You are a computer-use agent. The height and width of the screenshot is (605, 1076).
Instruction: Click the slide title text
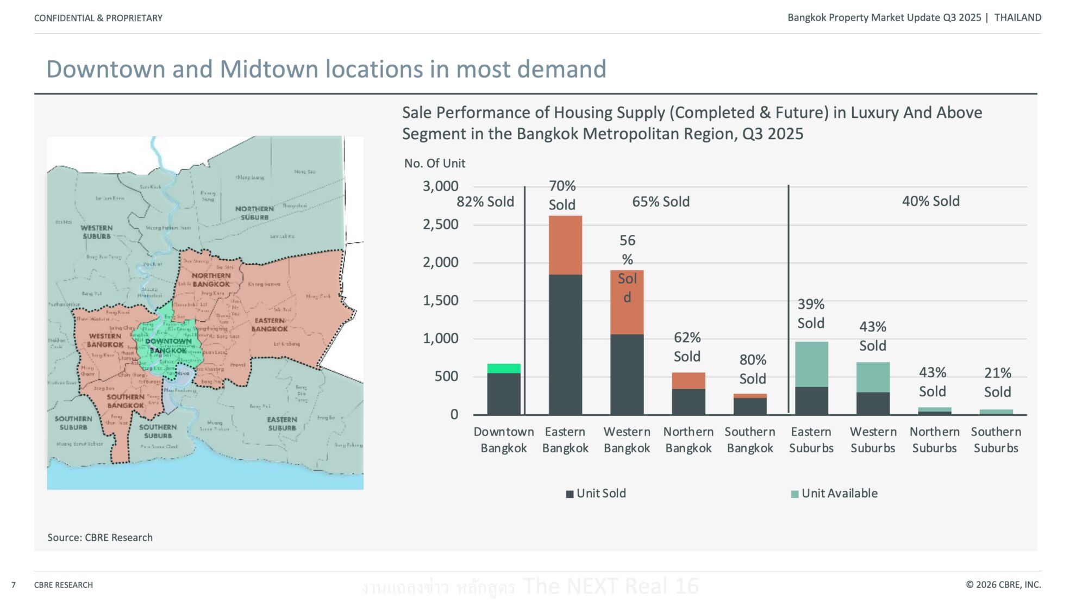[x=326, y=69]
